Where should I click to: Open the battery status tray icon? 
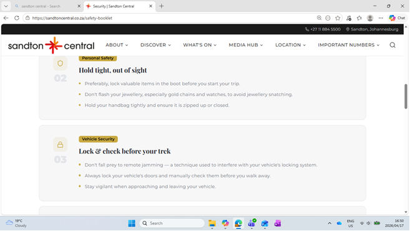[377, 223]
